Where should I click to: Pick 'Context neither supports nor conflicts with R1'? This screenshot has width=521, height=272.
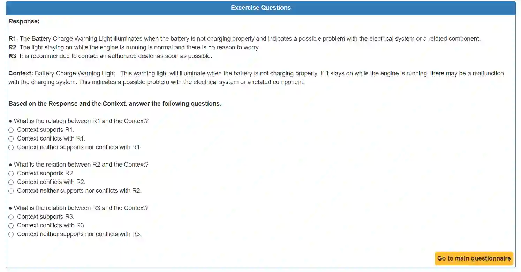(11, 147)
